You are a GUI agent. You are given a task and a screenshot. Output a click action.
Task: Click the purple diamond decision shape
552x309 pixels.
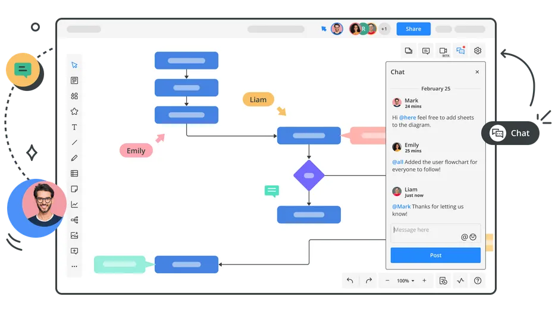(x=309, y=175)
